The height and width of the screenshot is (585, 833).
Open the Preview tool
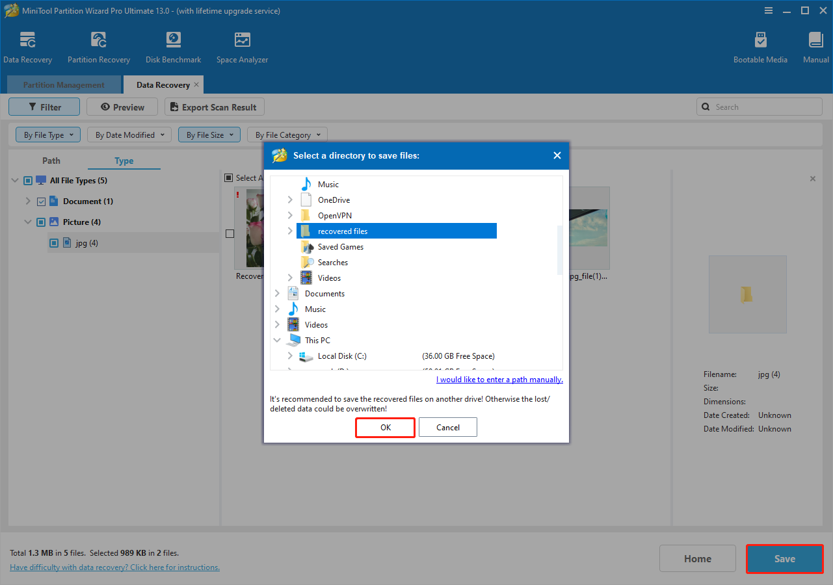[x=122, y=106]
